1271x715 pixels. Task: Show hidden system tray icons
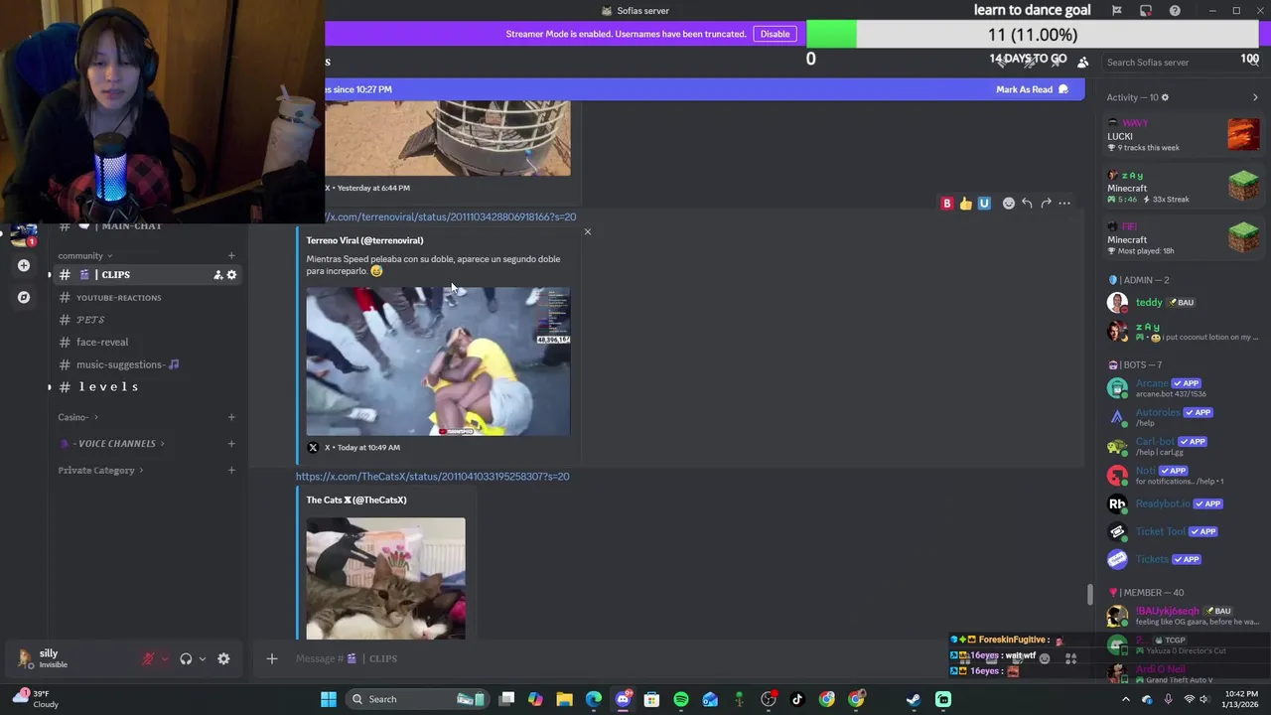point(1125,699)
